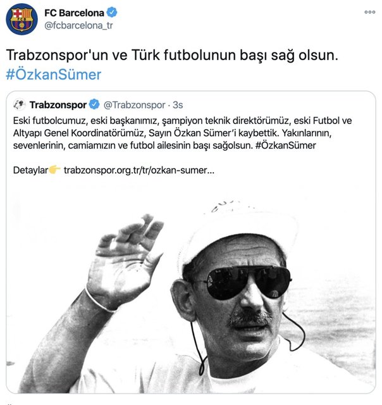
Task: Open quoted tweet body starting "Eski futbolcumuz"
Action: (183, 133)
